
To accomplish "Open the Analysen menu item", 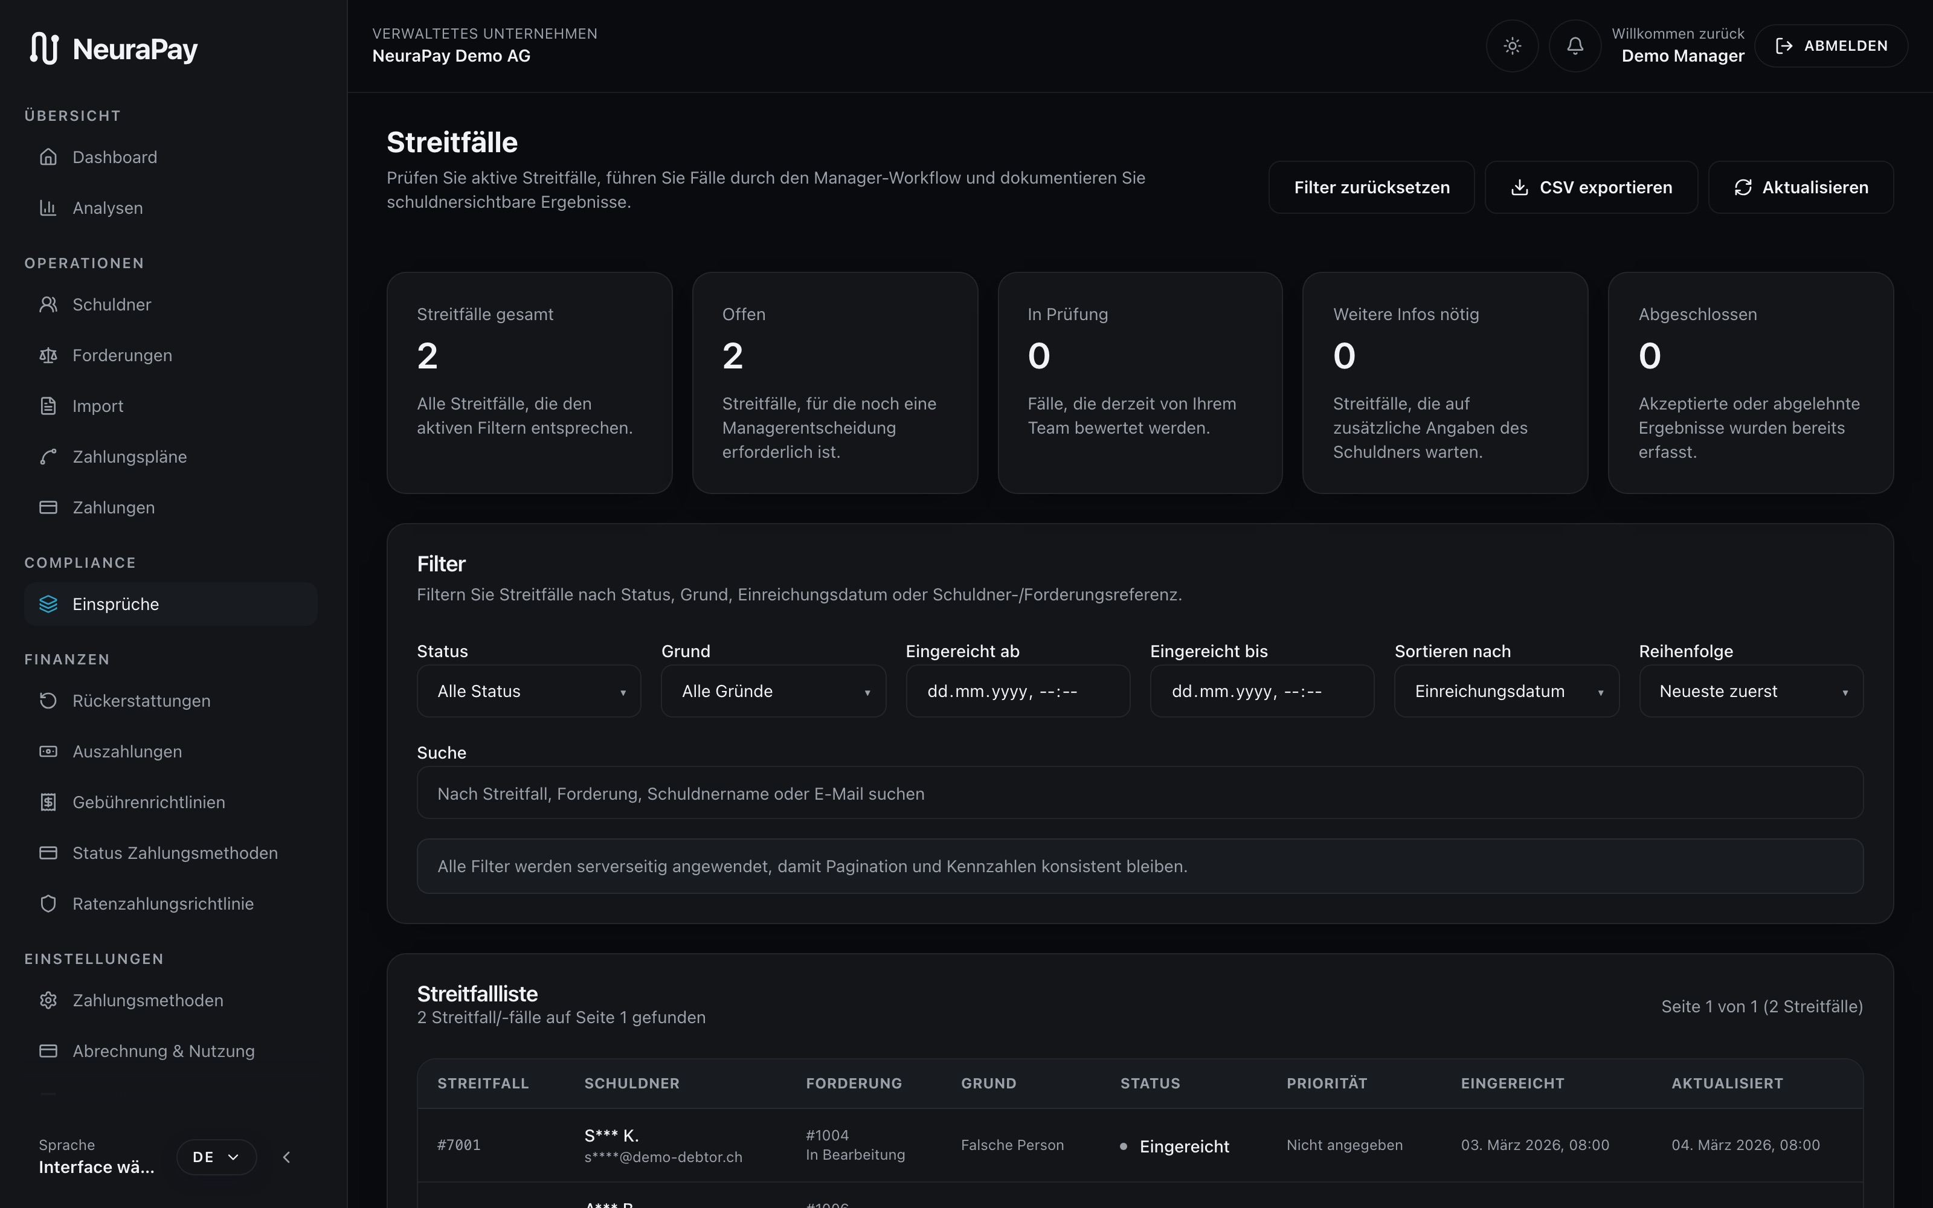I will tap(171, 208).
